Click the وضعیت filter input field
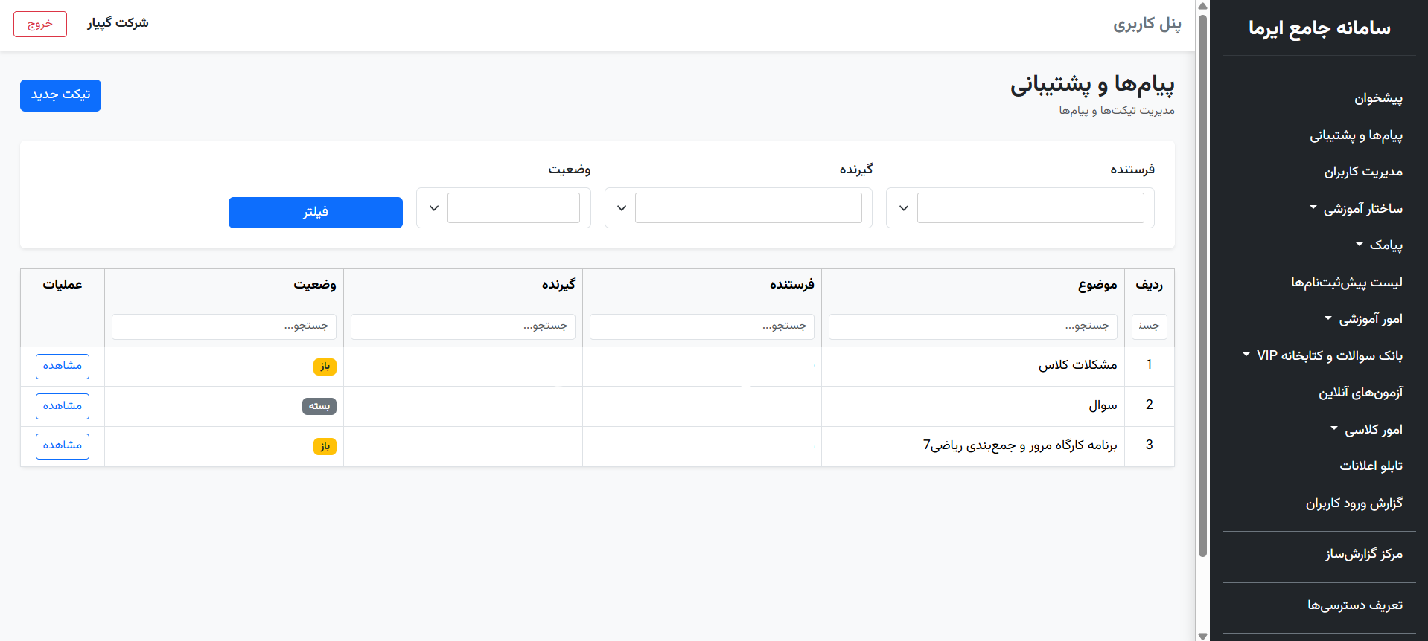 coord(514,208)
